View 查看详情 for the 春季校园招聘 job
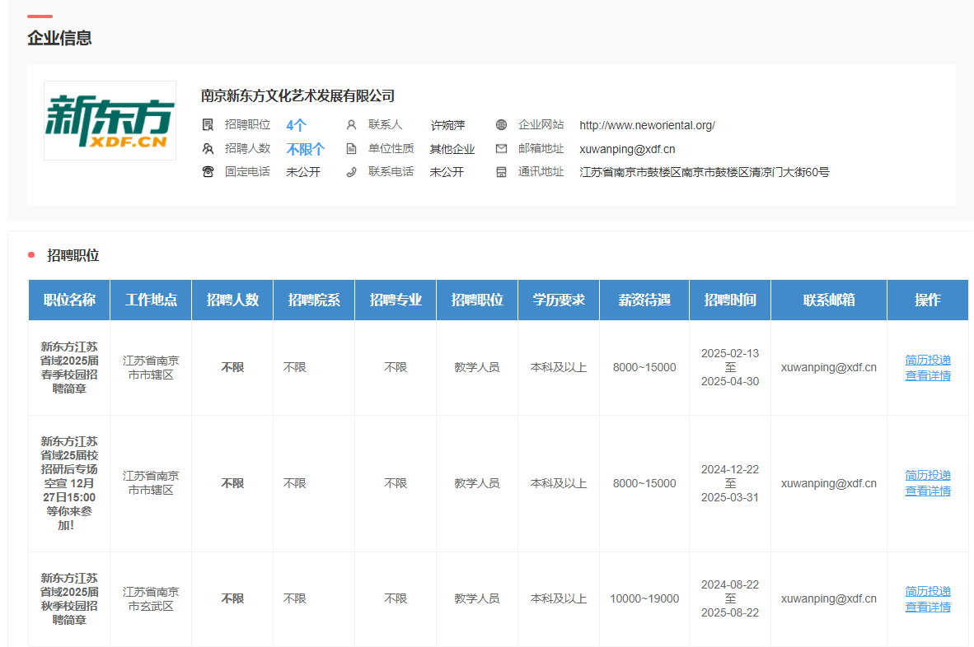The width and height of the screenshot is (974, 647). [927, 375]
